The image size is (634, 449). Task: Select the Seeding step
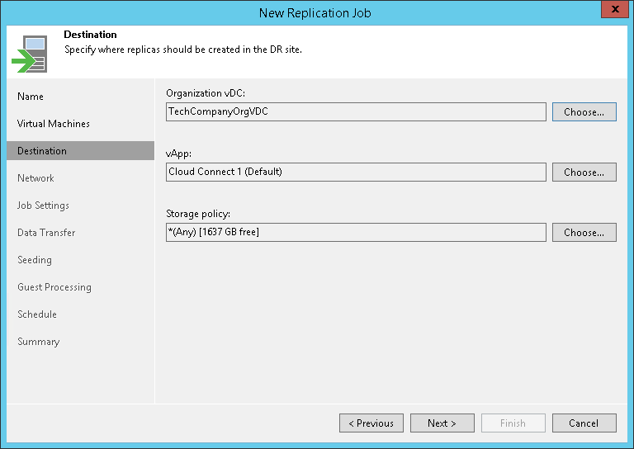(35, 260)
